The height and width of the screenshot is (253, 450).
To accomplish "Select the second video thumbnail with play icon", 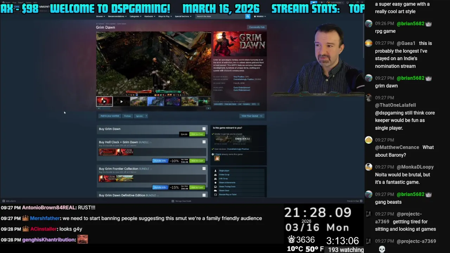I will pyautogui.click(x=121, y=102).
